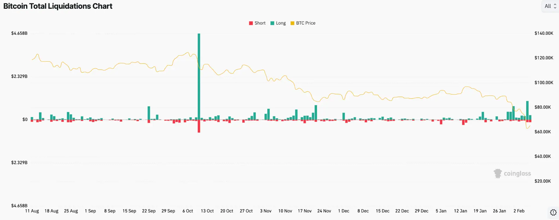Click the 11 Aug x-axis date label
Image resolution: width=559 pixels, height=220 pixels.
[x=32, y=211]
